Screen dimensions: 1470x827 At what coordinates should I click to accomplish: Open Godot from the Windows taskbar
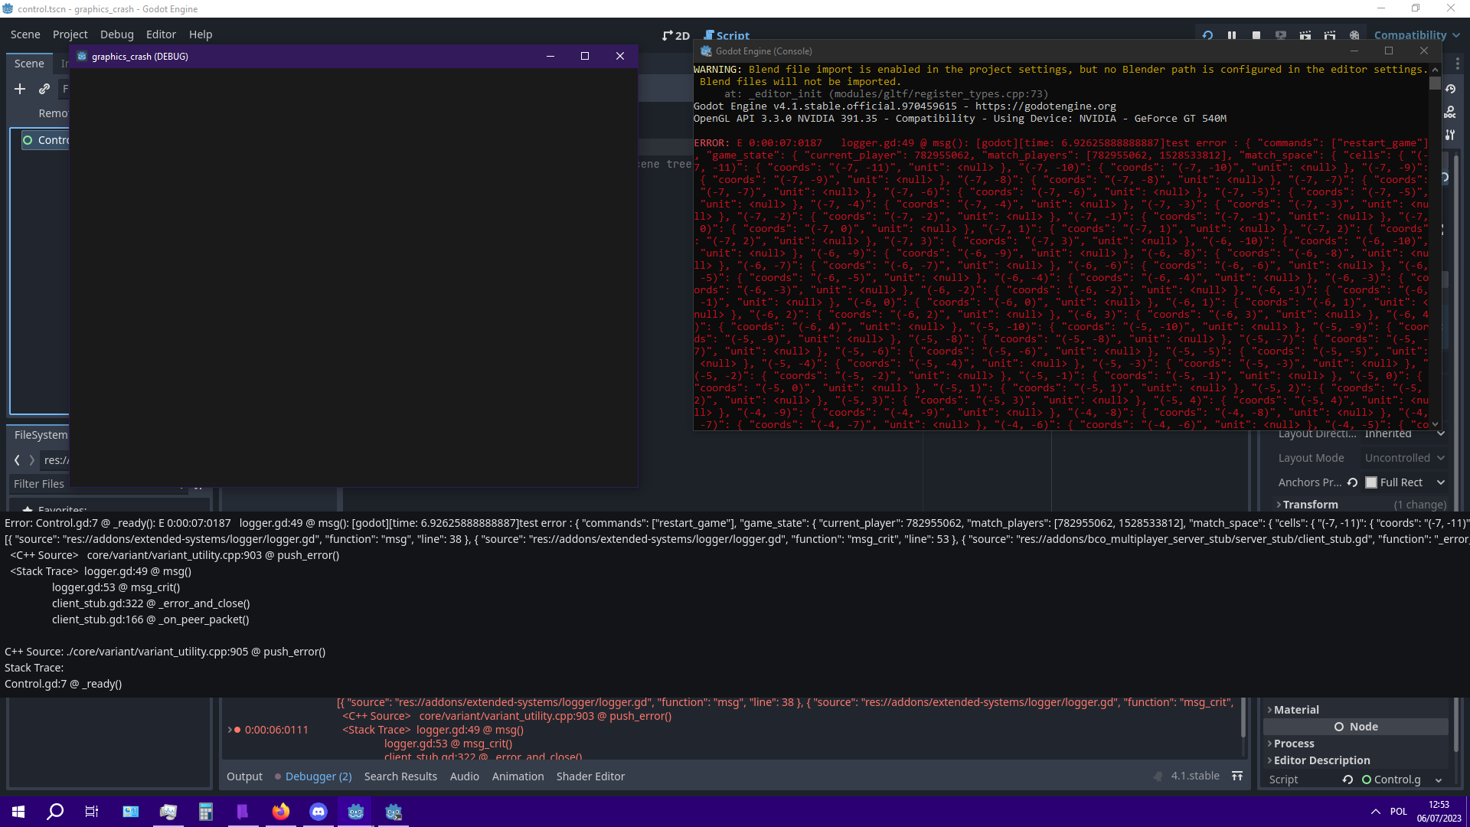(x=355, y=812)
